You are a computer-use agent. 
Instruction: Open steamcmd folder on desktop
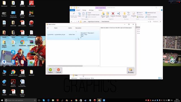click(x=31, y=73)
